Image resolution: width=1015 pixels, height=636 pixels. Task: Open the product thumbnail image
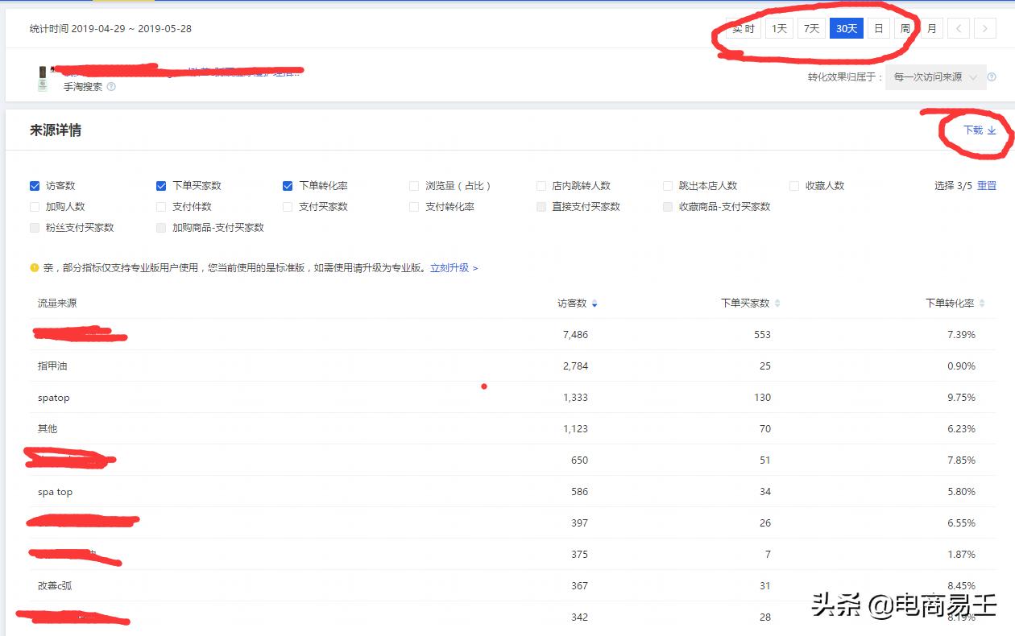[x=43, y=78]
